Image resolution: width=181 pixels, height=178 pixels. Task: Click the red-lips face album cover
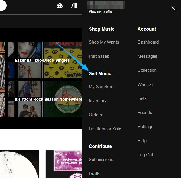pyautogui.click(x=29, y=50)
